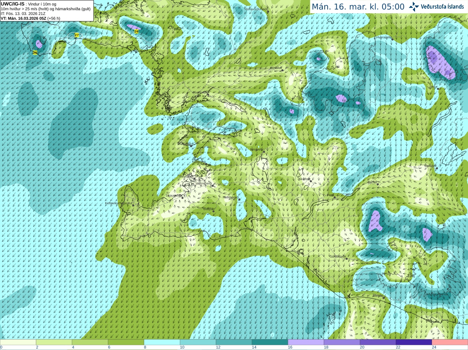
Task: Click the Steinar station label
Action: pyautogui.click(x=378, y=296)
